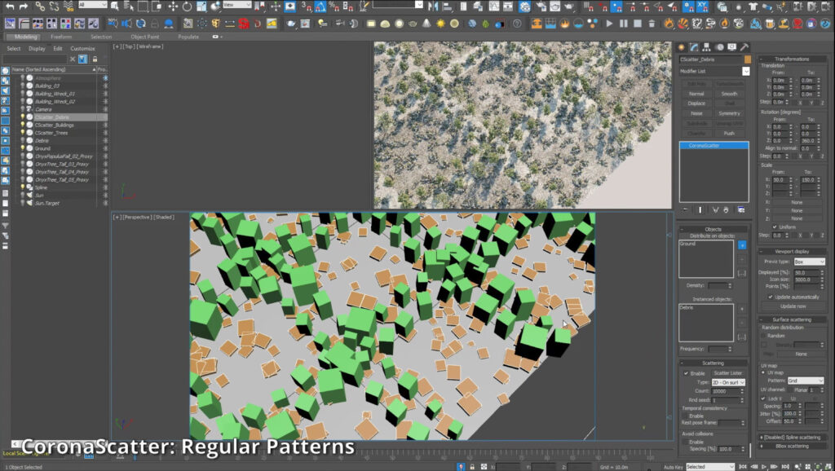835x471 pixels.
Task: Toggle the Scattering Enable checkbox
Action: click(x=686, y=373)
